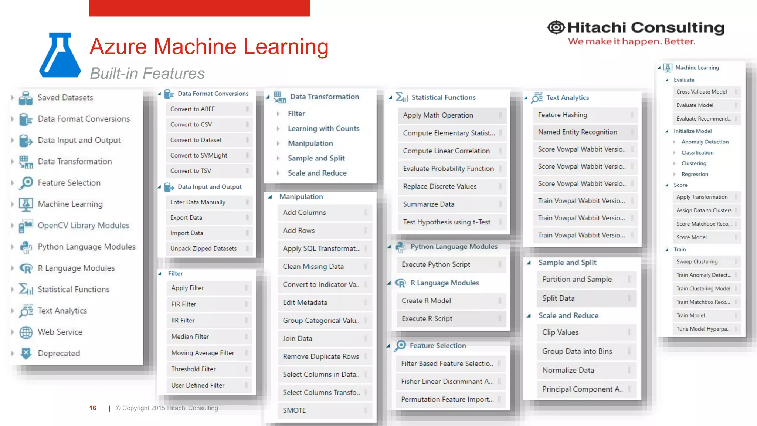
Task: Select Partition and Sample module
Action: point(587,280)
